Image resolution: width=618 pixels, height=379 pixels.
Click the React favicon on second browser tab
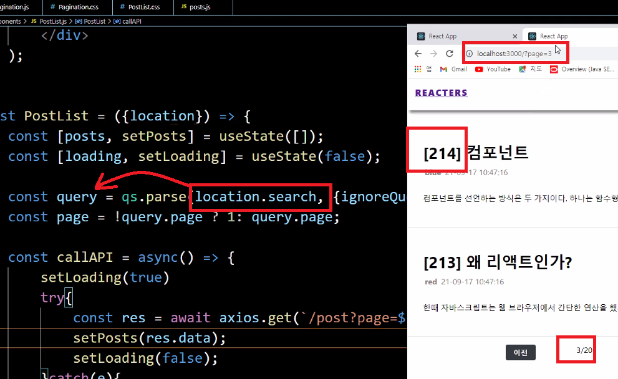532,36
